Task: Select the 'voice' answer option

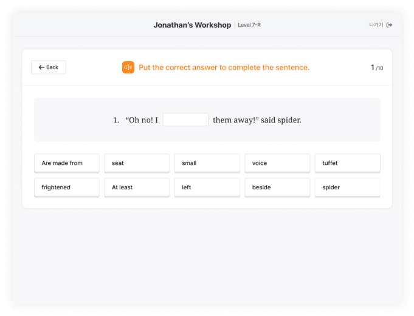Action: 277,163
